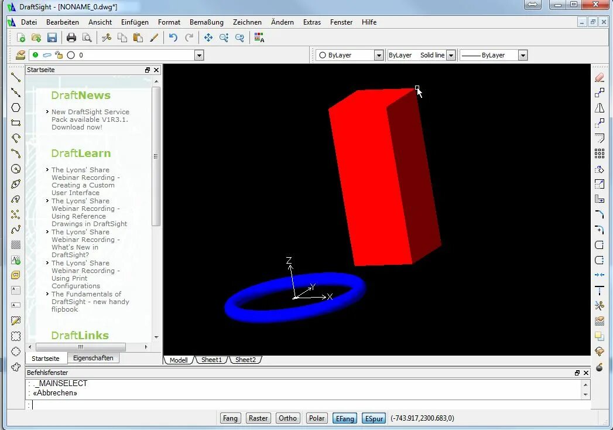Save the drawing with floppy icon
Viewport: 613px width, 430px height.
coord(52,37)
